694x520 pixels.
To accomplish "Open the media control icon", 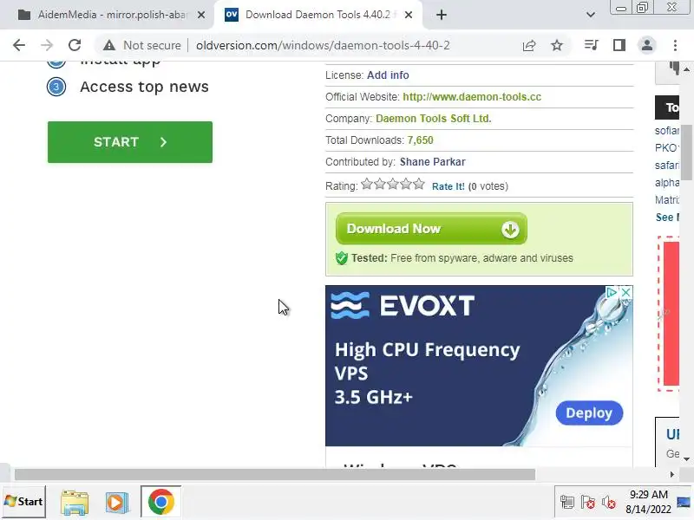I will (592, 45).
